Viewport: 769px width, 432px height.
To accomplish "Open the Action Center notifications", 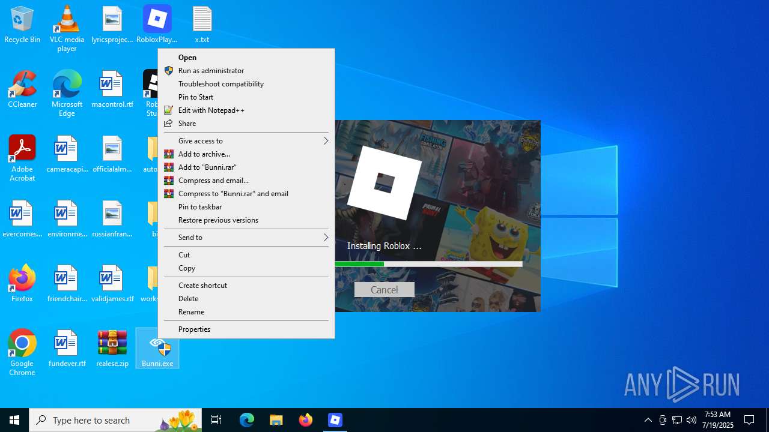I will (749, 420).
